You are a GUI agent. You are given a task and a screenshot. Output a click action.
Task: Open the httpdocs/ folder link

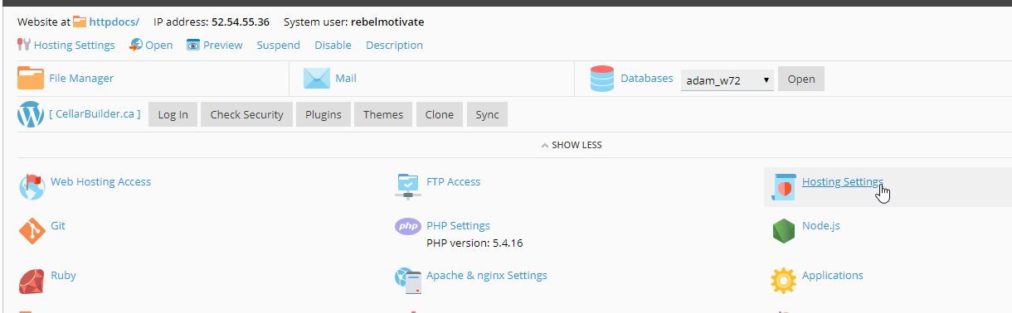[114, 22]
